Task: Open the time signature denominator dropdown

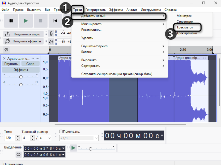Action: (x=45, y=138)
